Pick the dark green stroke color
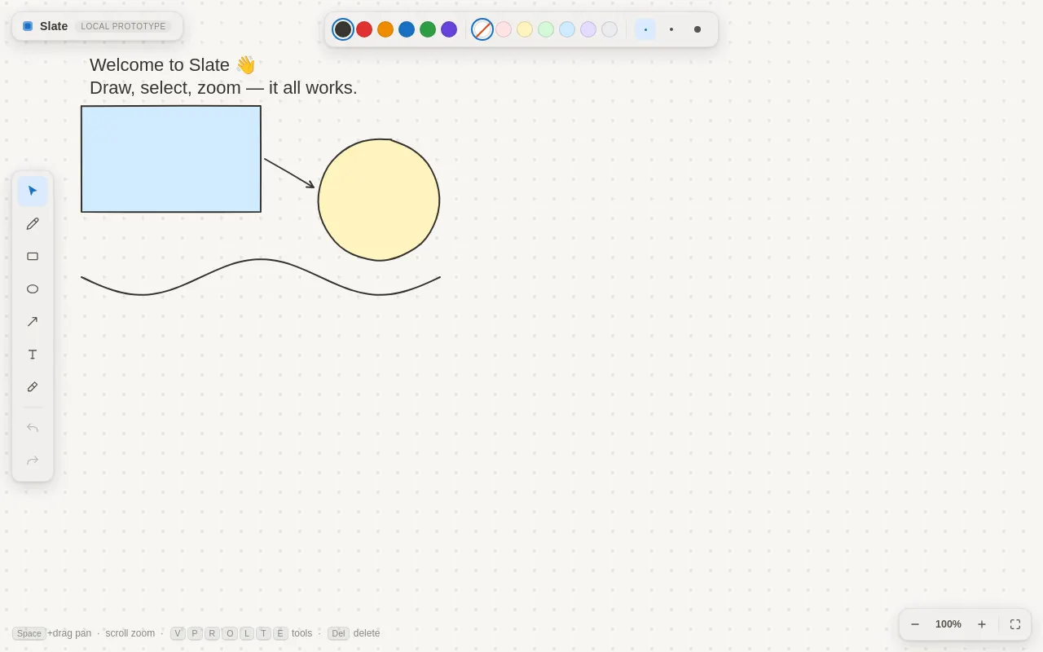The width and height of the screenshot is (1043, 652). click(428, 29)
